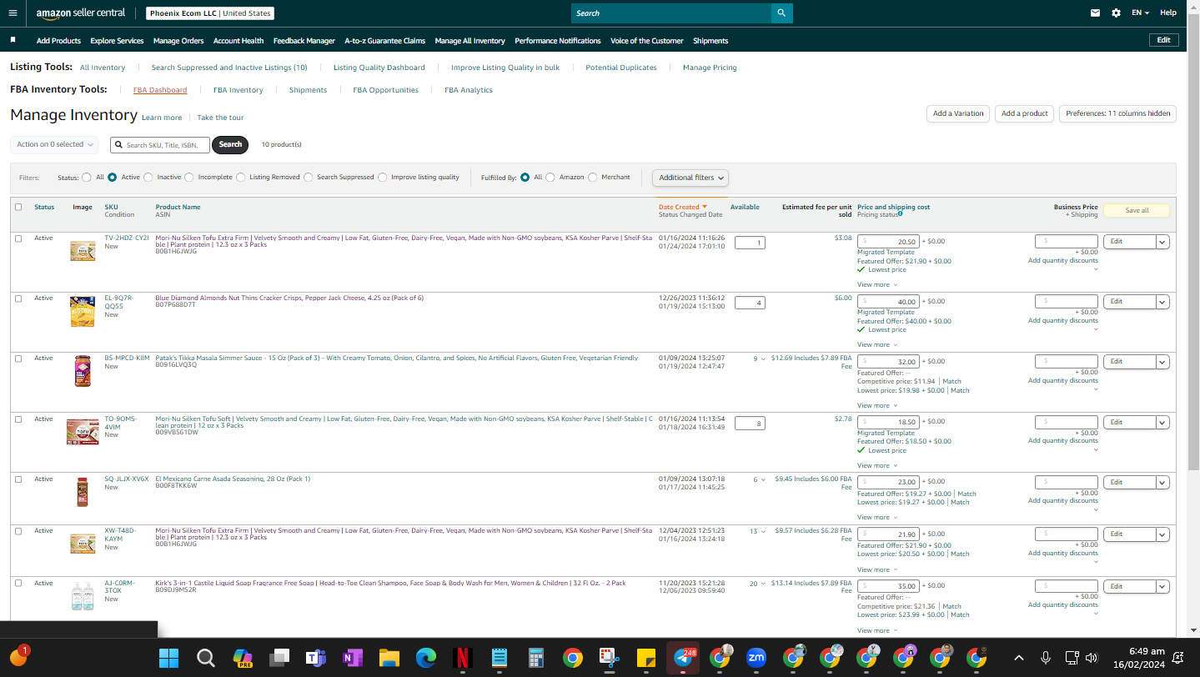Open Zoom from taskbar
Viewport: 1200px width, 677px height.
pyautogui.click(x=756, y=658)
